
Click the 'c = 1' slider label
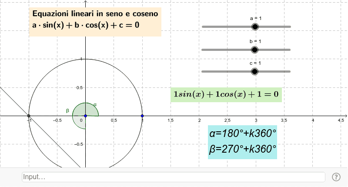(255, 63)
